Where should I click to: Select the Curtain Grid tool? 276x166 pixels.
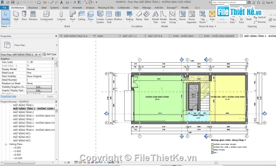tap(109, 17)
